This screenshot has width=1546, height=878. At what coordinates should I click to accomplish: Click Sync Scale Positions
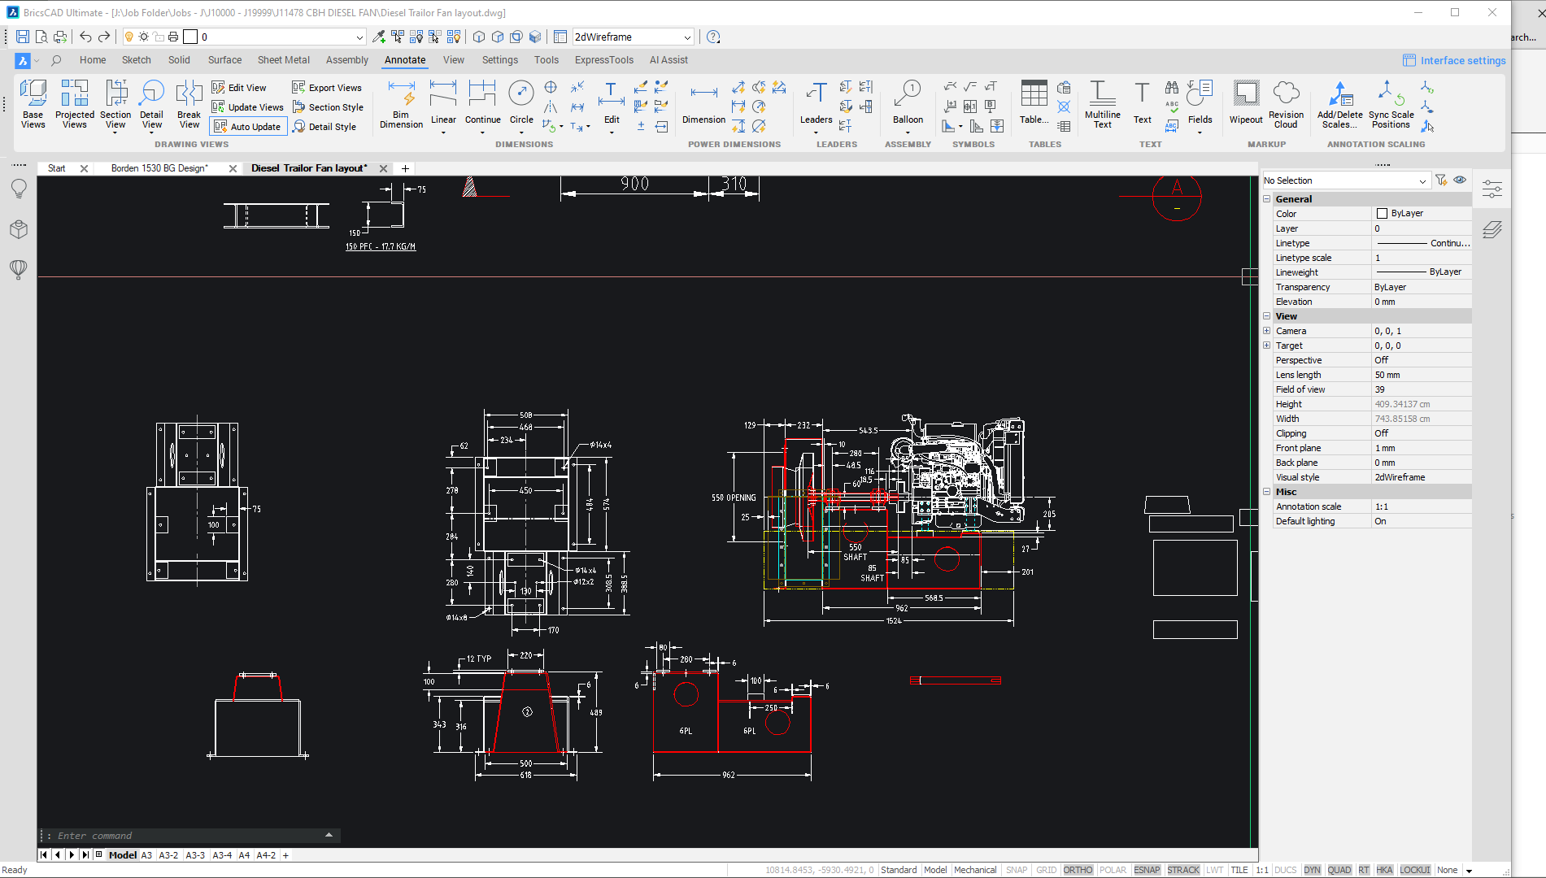tap(1391, 104)
